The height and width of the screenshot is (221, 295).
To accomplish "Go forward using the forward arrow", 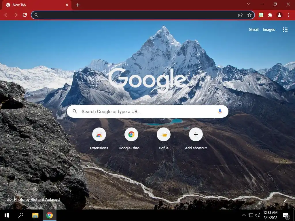I will 16,15.
